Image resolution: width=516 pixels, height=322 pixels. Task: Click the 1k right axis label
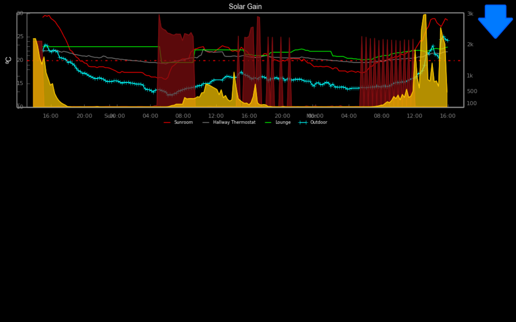(470, 76)
